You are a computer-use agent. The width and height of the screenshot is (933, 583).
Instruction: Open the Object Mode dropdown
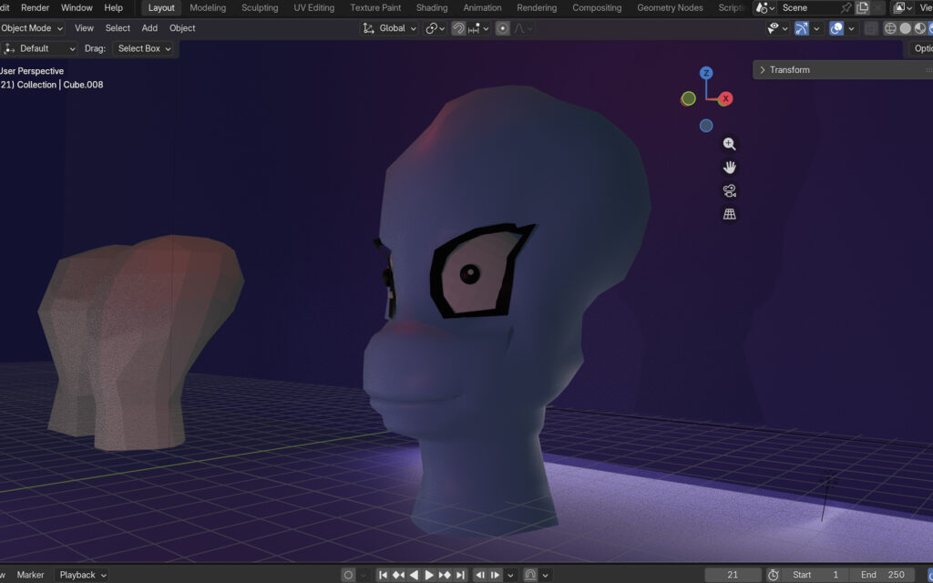32,28
